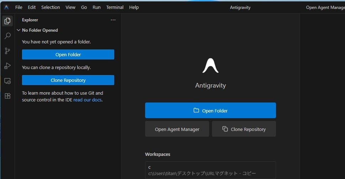Click Clone Repository button in Explorer sidebar
Screen dimensions: 345x179
pyautogui.click(x=68, y=80)
